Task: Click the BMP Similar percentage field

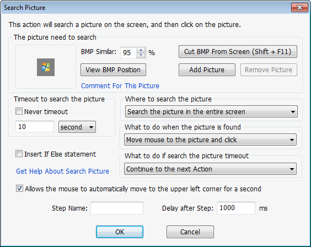Action: (x=128, y=52)
